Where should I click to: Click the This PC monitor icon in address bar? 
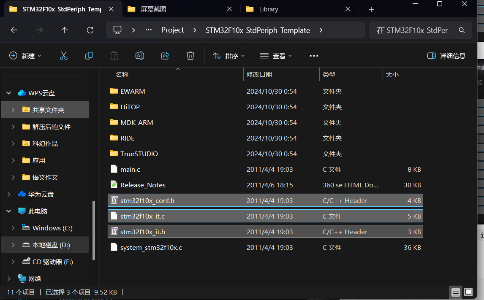point(117,30)
